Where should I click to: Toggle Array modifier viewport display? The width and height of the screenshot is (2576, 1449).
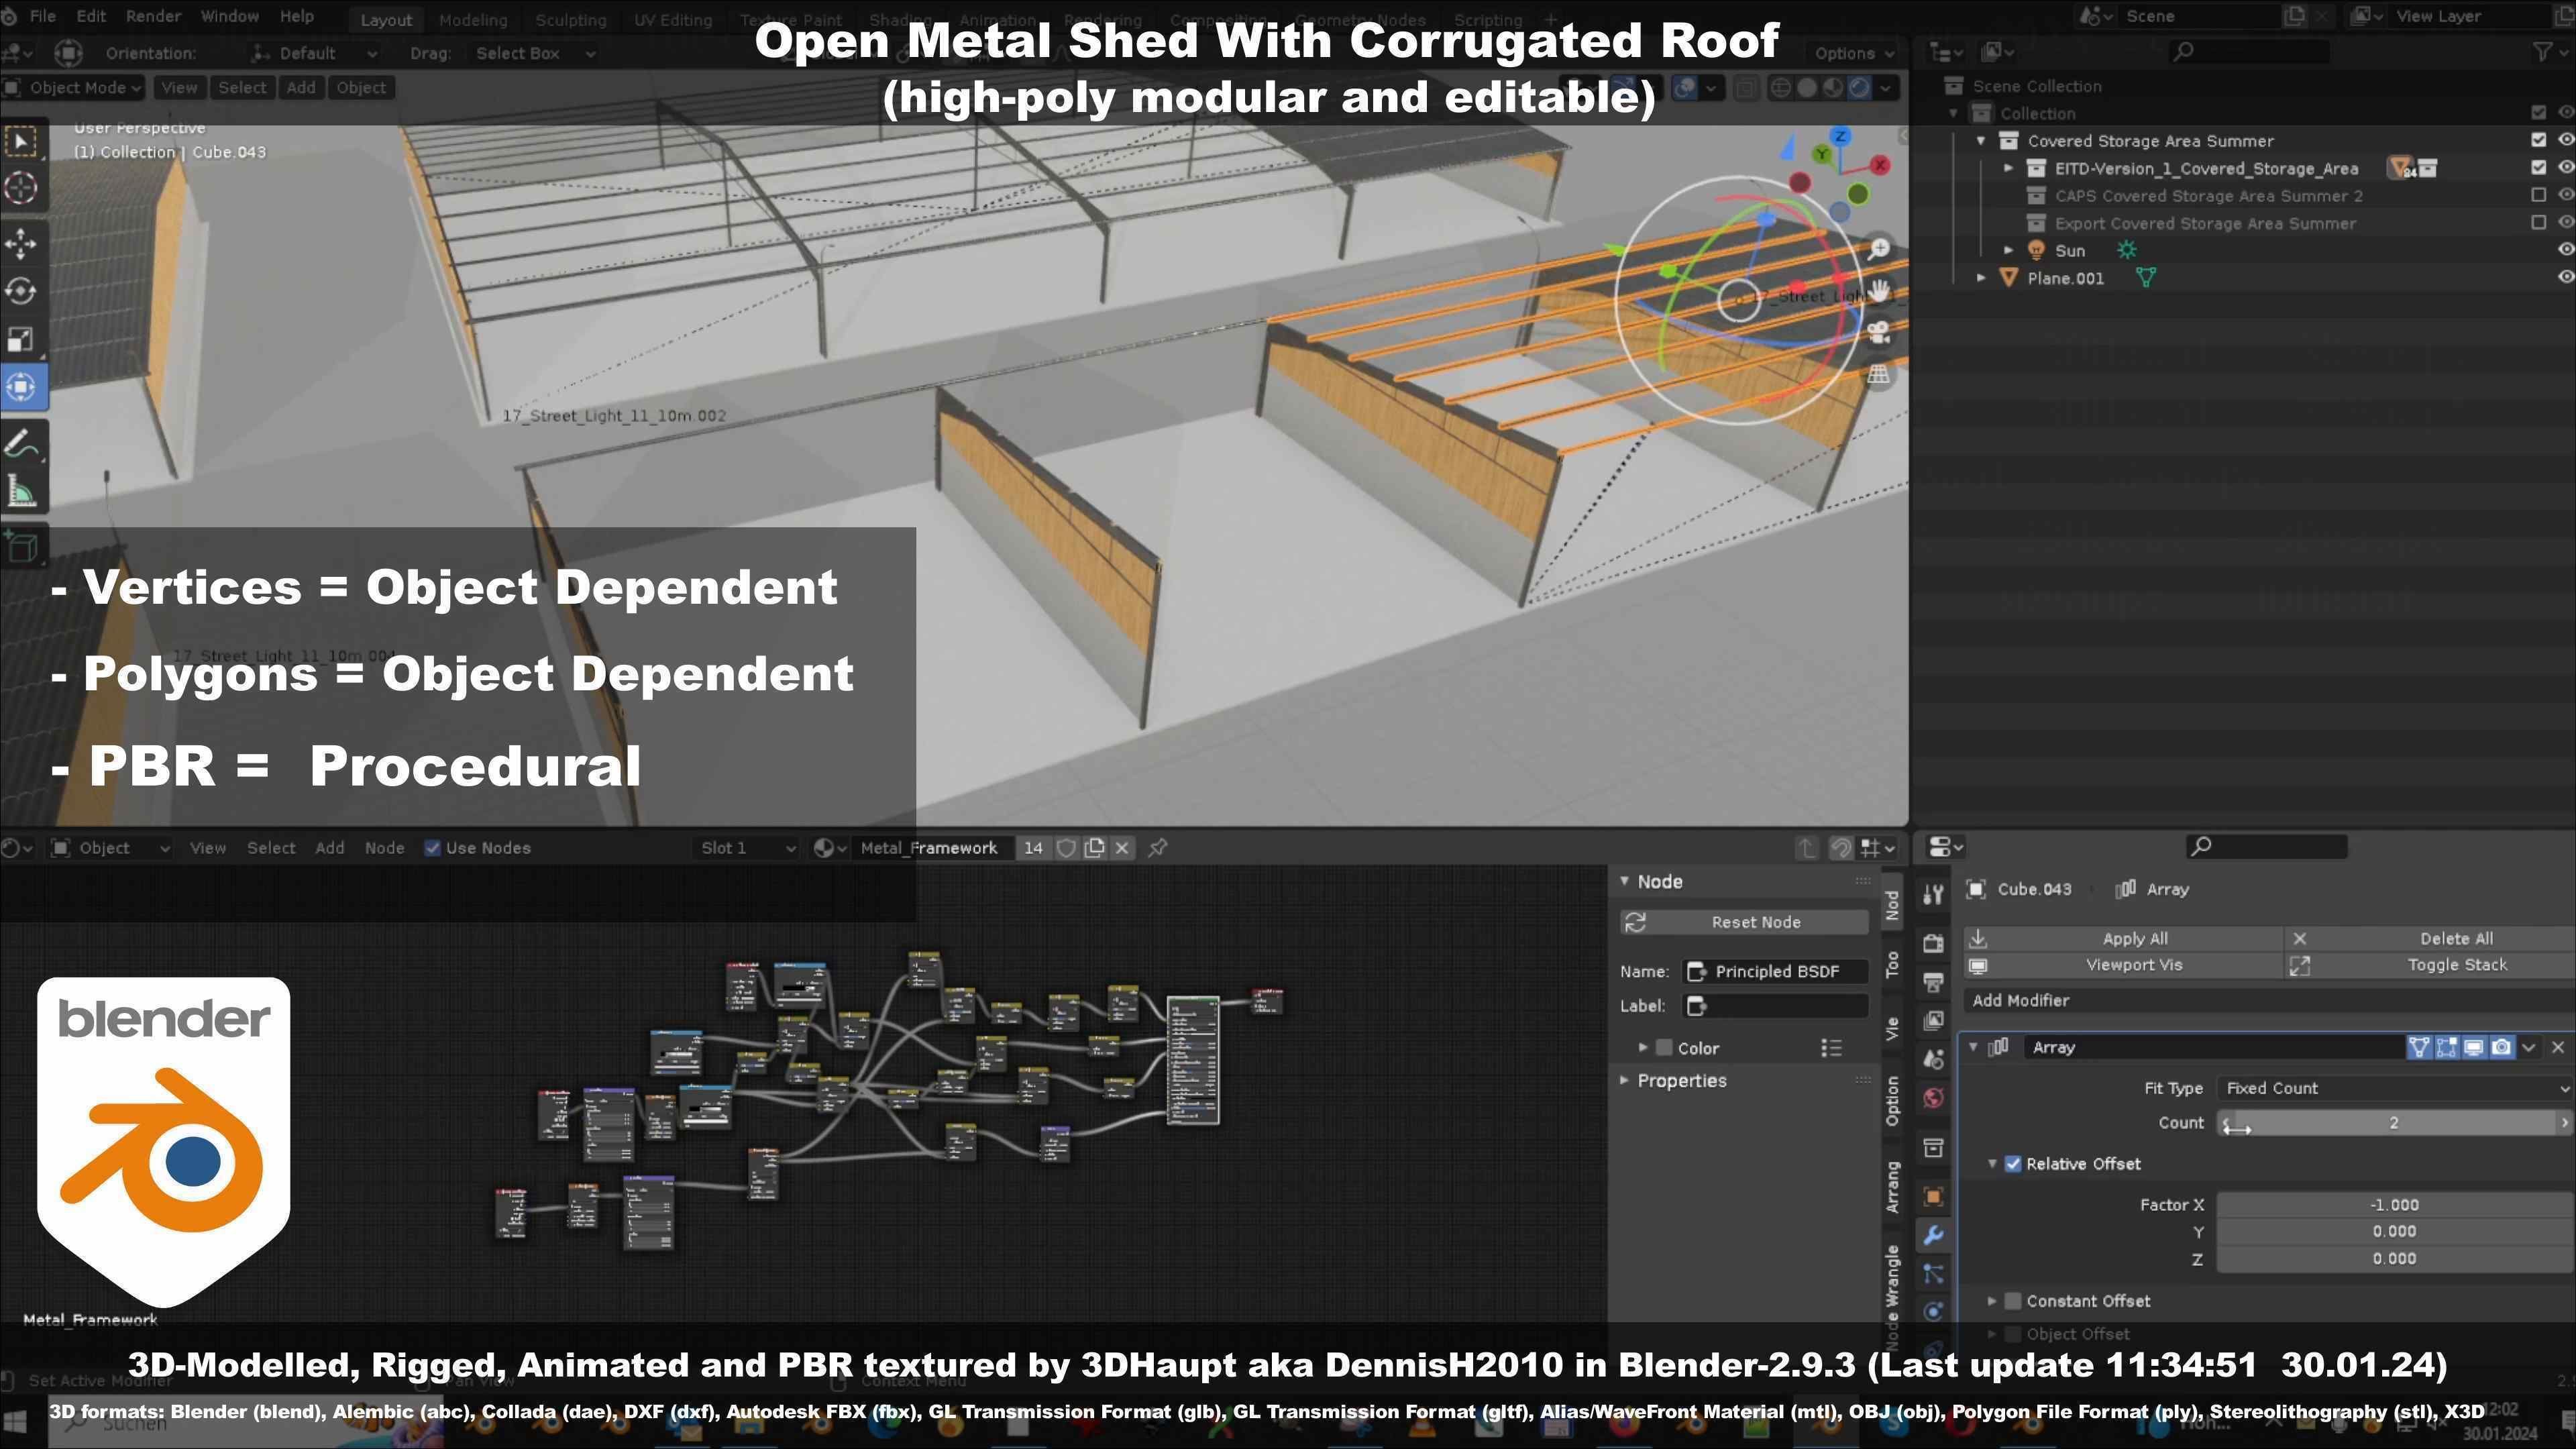(2473, 1047)
